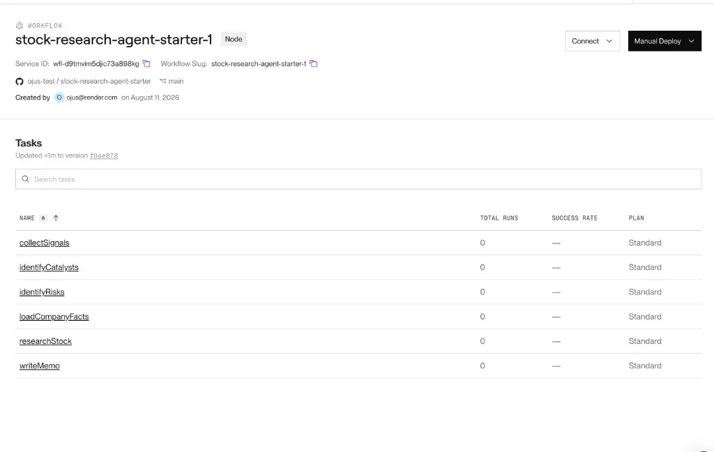Open the collectSignals task
Viewport: 714px width, 452px height.
coord(44,243)
